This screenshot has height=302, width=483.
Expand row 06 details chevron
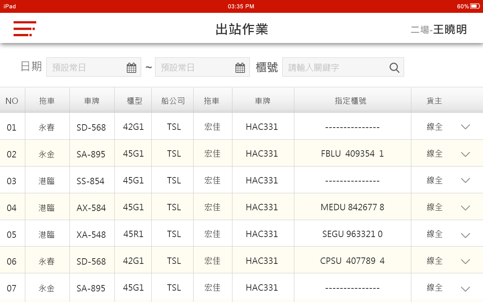pyautogui.click(x=465, y=261)
